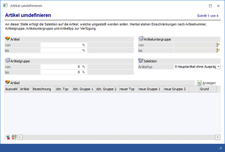
Task: Click the Auswahl column header
Action: (x=12, y=89)
